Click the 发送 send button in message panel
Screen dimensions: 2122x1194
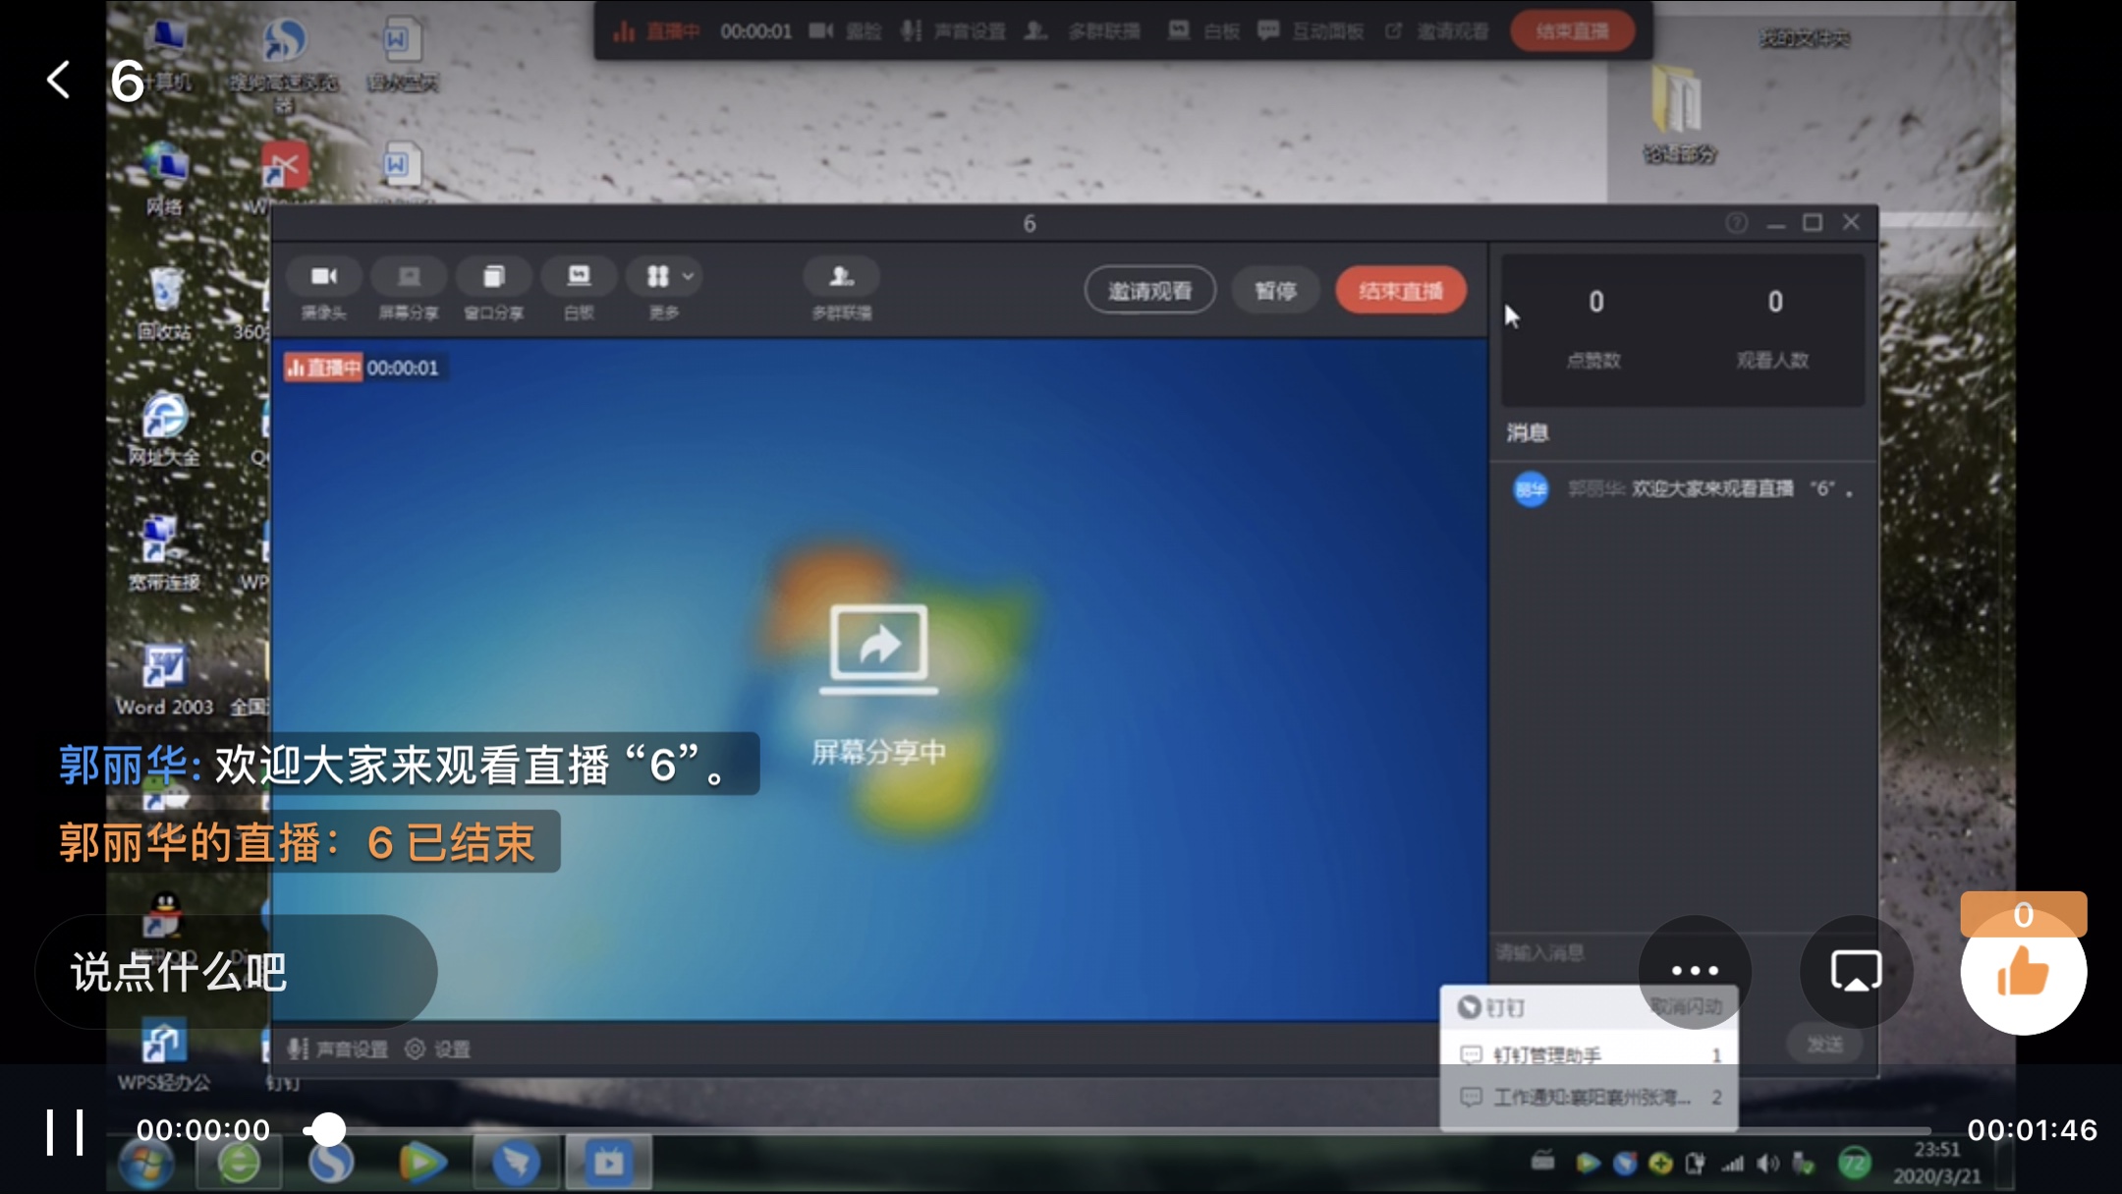pyautogui.click(x=1824, y=1044)
